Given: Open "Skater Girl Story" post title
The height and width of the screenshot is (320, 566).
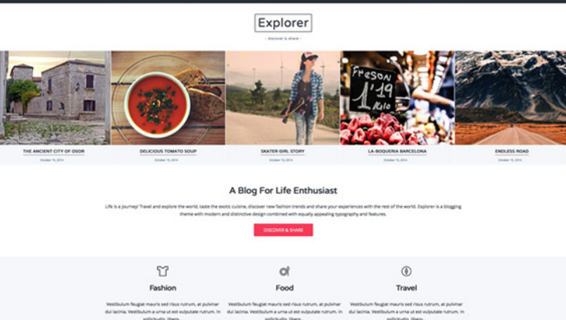Looking at the screenshot, I should click(x=282, y=151).
